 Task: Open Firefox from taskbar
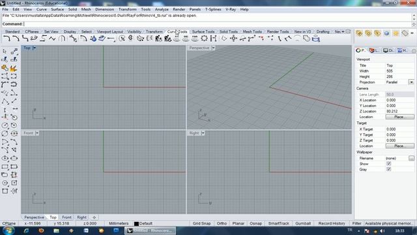point(41,230)
